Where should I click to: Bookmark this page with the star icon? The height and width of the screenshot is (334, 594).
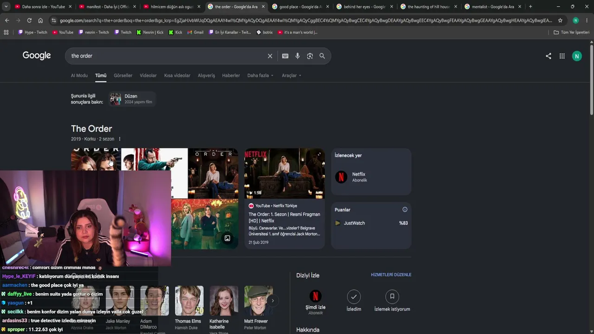(560, 20)
